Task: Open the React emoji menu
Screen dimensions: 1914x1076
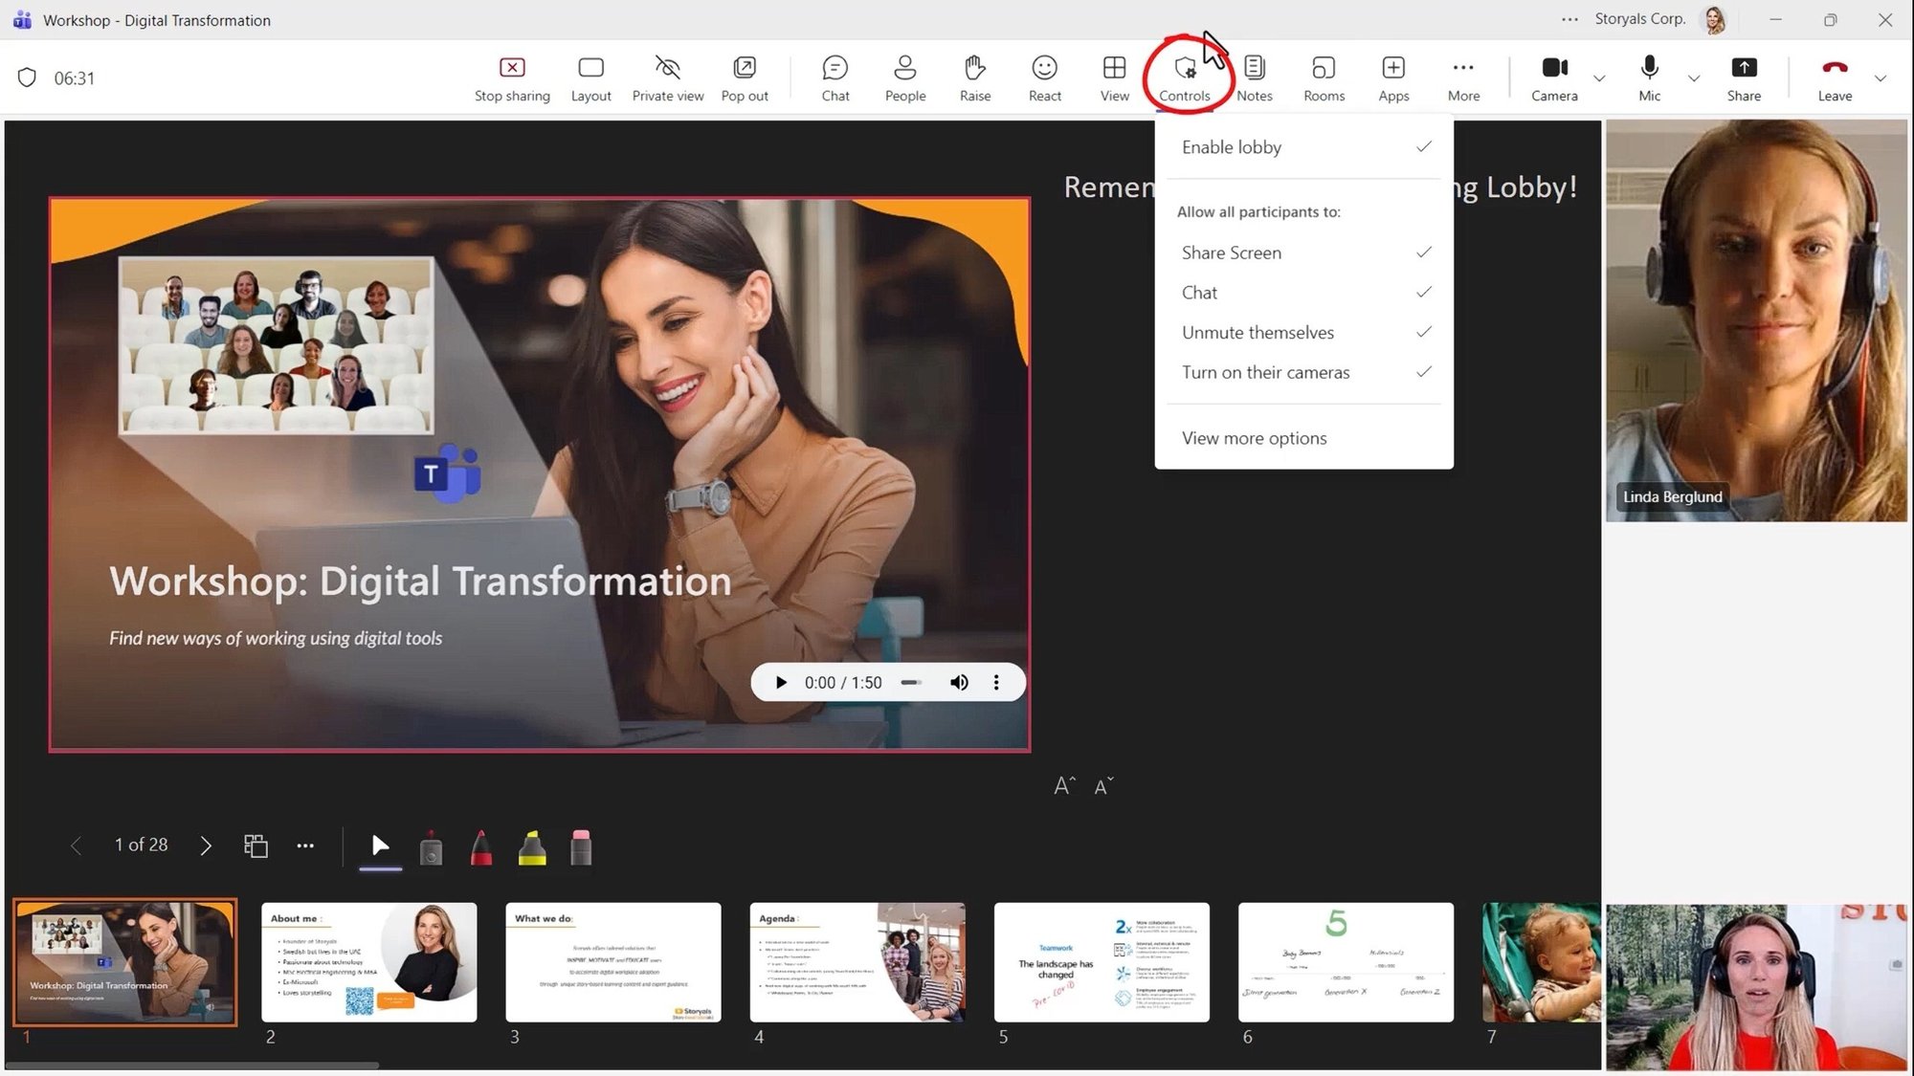Action: (1043, 77)
